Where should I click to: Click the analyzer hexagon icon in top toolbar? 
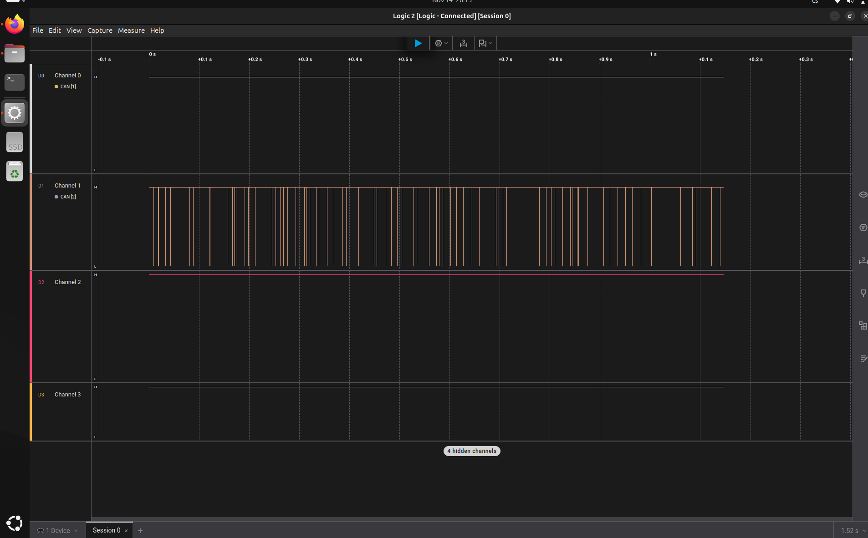click(438, 43)
